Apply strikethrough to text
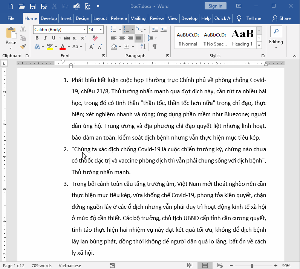 point(67,38)
